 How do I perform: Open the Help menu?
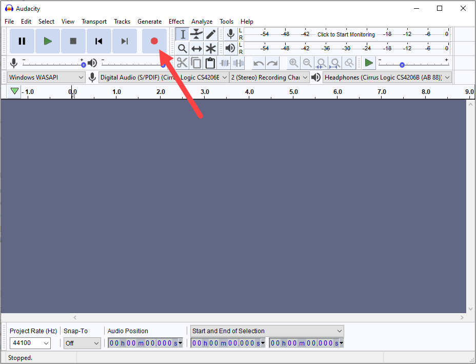247,22
